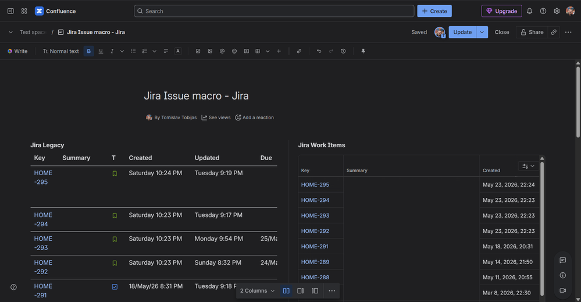Open the user profile avatar
581x302 pixels.
point(571,11)
